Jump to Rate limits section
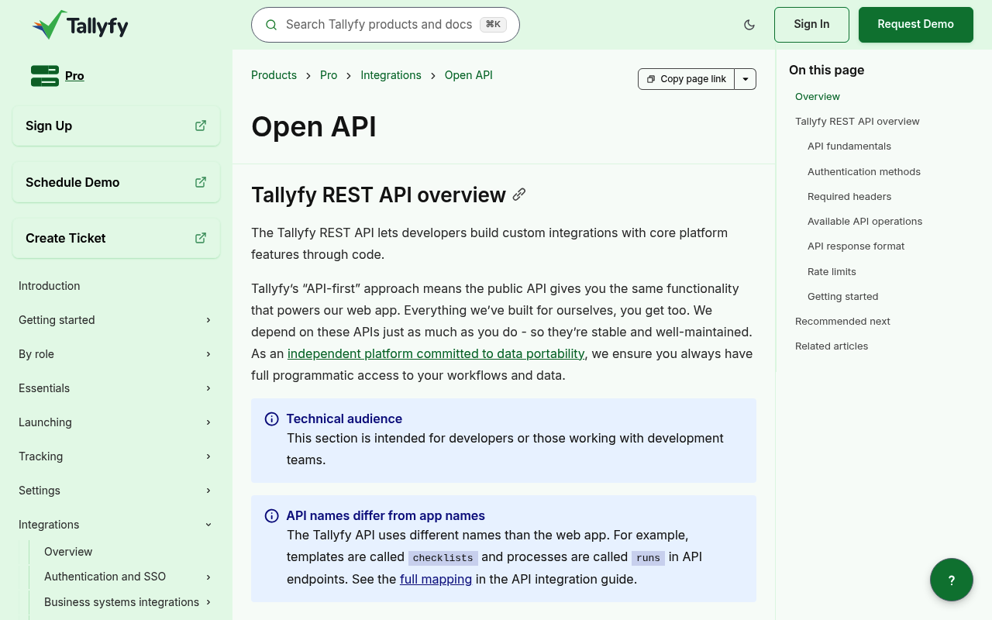Screen dimensions: 992x620 pyautogui.click(x=832, y=272)
